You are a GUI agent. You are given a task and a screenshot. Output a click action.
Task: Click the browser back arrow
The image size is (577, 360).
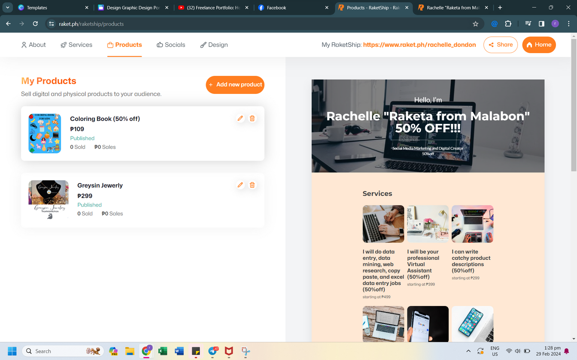click(x=8, y=24)
